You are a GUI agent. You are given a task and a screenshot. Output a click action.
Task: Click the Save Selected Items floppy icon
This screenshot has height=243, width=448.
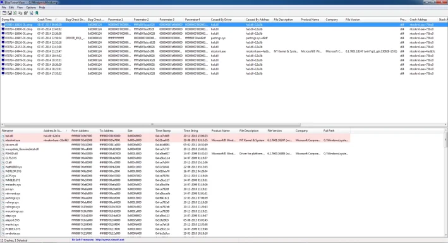pos(9,13)
